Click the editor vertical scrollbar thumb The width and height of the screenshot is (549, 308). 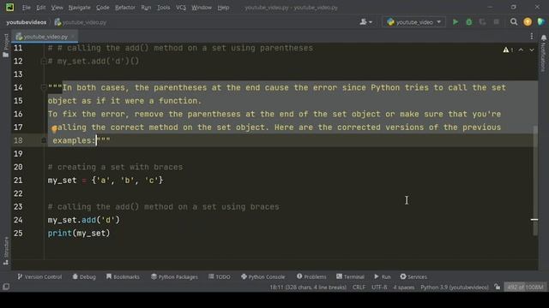click(x=535, y=181)
